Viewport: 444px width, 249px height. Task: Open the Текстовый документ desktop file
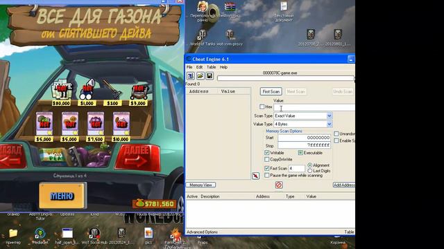tap(284, 11)
